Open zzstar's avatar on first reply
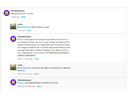The width and height of the screenshot is (128, 96). pos(13,26)
